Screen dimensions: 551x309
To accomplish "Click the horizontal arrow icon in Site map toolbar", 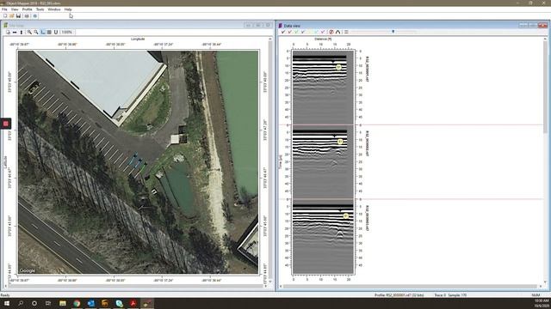I will pyautogui.click(x=15, y=33).
